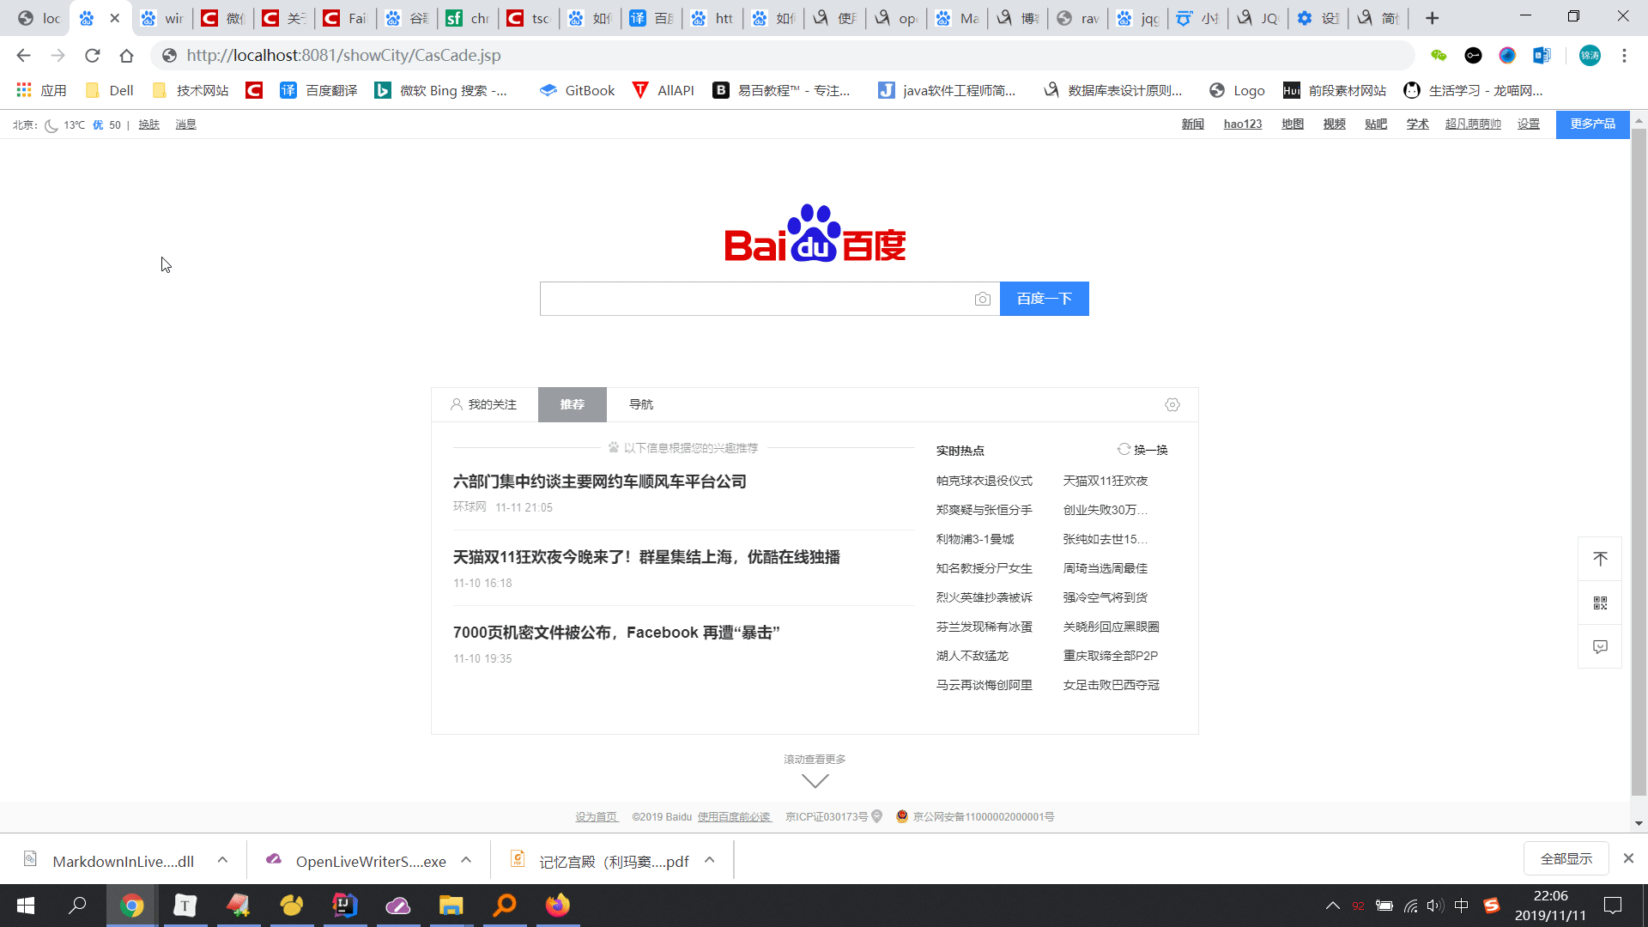
Task: Open Firefox from the taskbar
Action: [x=557, y=906]
